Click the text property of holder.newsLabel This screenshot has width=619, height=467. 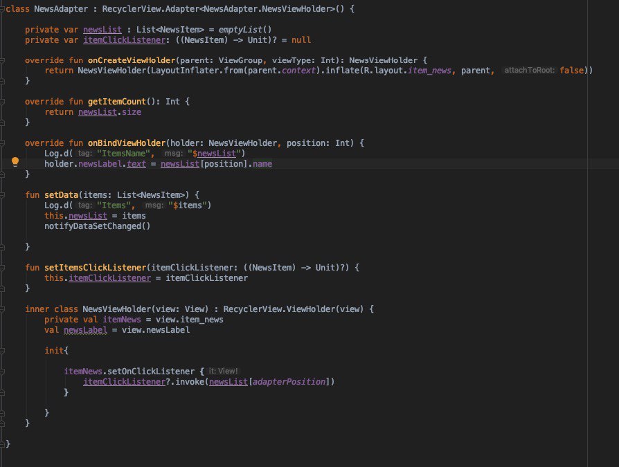[136, 164]
